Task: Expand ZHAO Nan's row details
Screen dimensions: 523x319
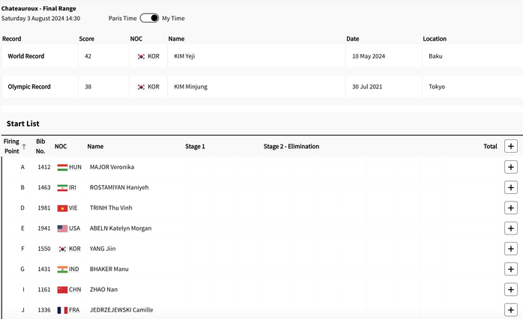Action: [x=511, y=289]
